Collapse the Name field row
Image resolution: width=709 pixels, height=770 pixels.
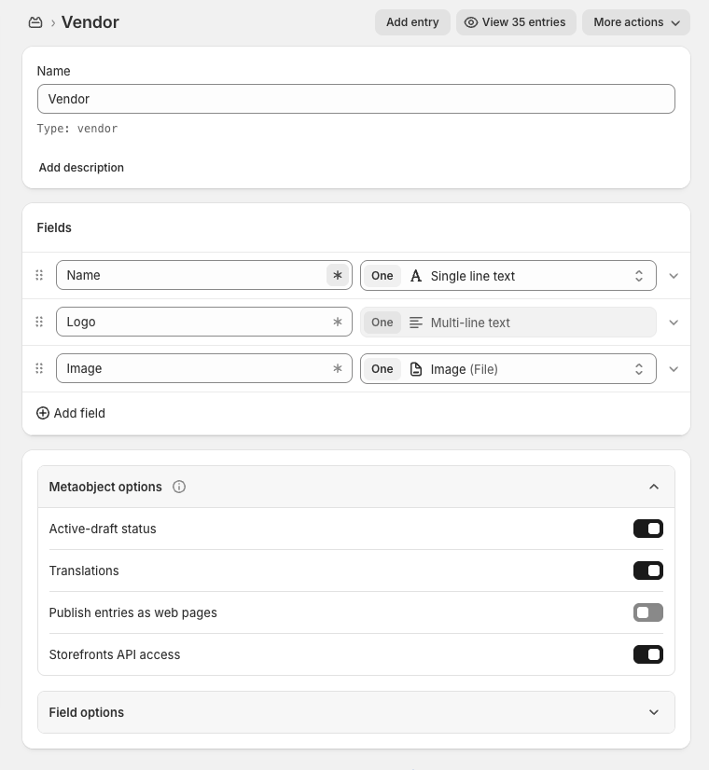tap(674, 275)
